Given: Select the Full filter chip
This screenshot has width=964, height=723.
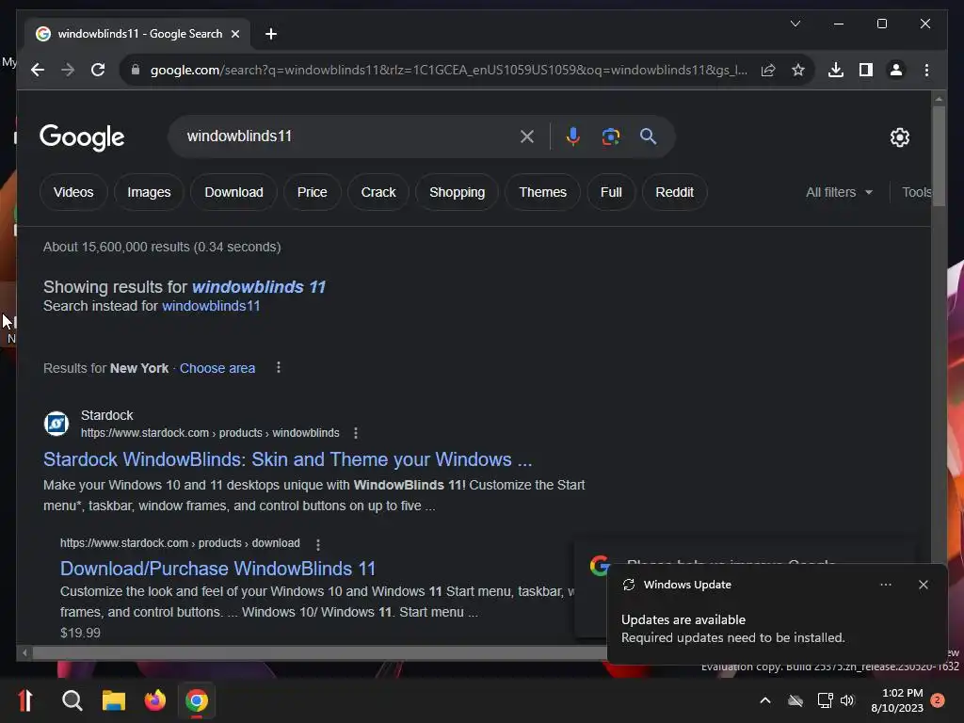Looking at the screenshot, I should click(610, 192).
